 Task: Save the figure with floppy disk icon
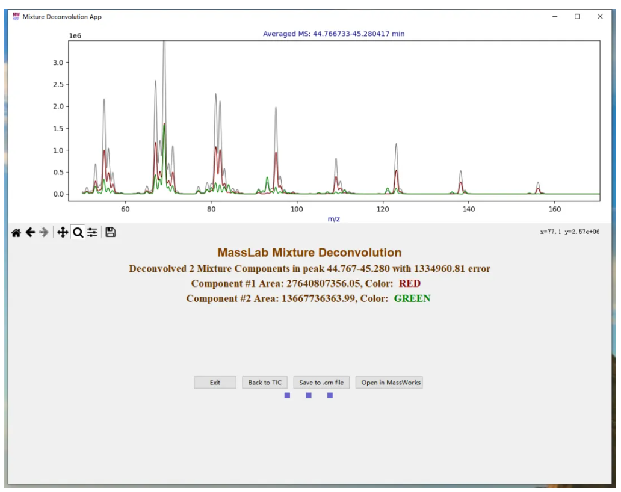point(111,232)
